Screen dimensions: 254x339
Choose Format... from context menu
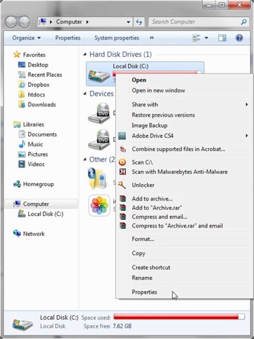[x=143, y=239]
